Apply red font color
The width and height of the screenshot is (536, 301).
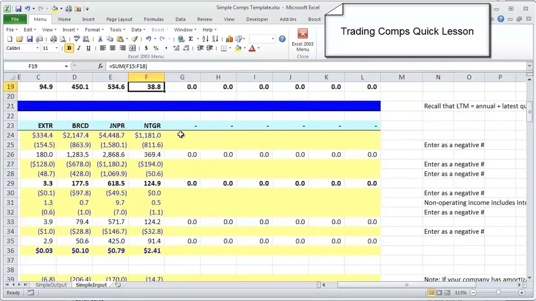click(x=252, y=48)
